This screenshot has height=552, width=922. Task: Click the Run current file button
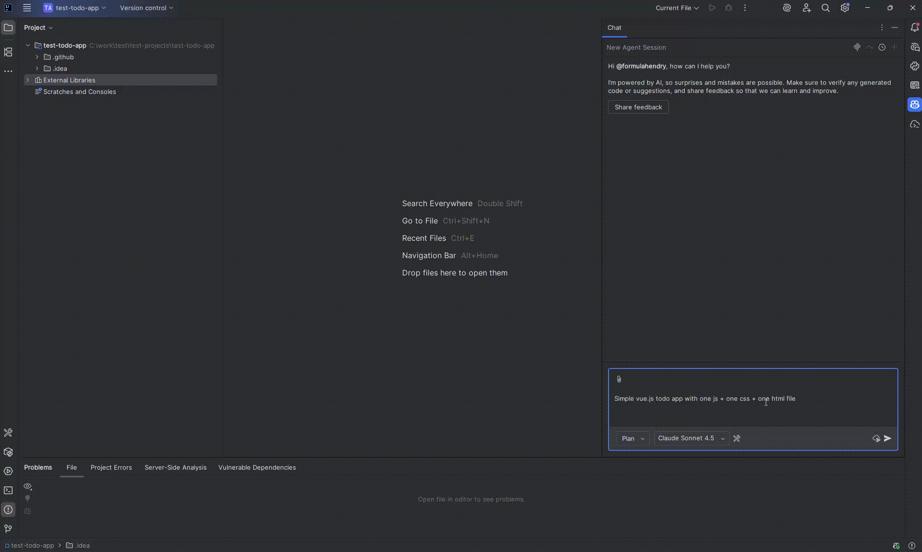(712, 8)
